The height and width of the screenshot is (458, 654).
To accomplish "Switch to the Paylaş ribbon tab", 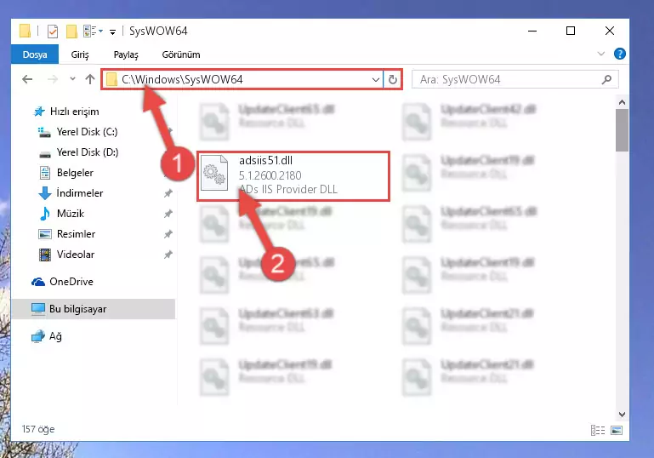I will pyautogui.click(x=126, y=54).
